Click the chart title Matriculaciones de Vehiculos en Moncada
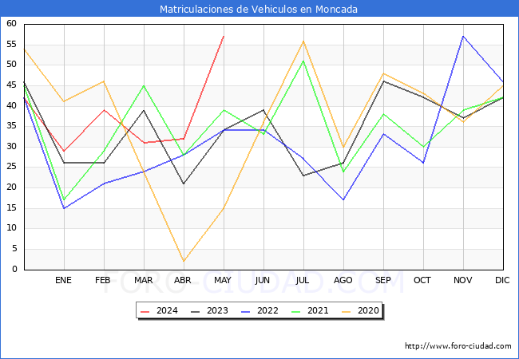Viewport: 519px width, 359px height. 259,10
